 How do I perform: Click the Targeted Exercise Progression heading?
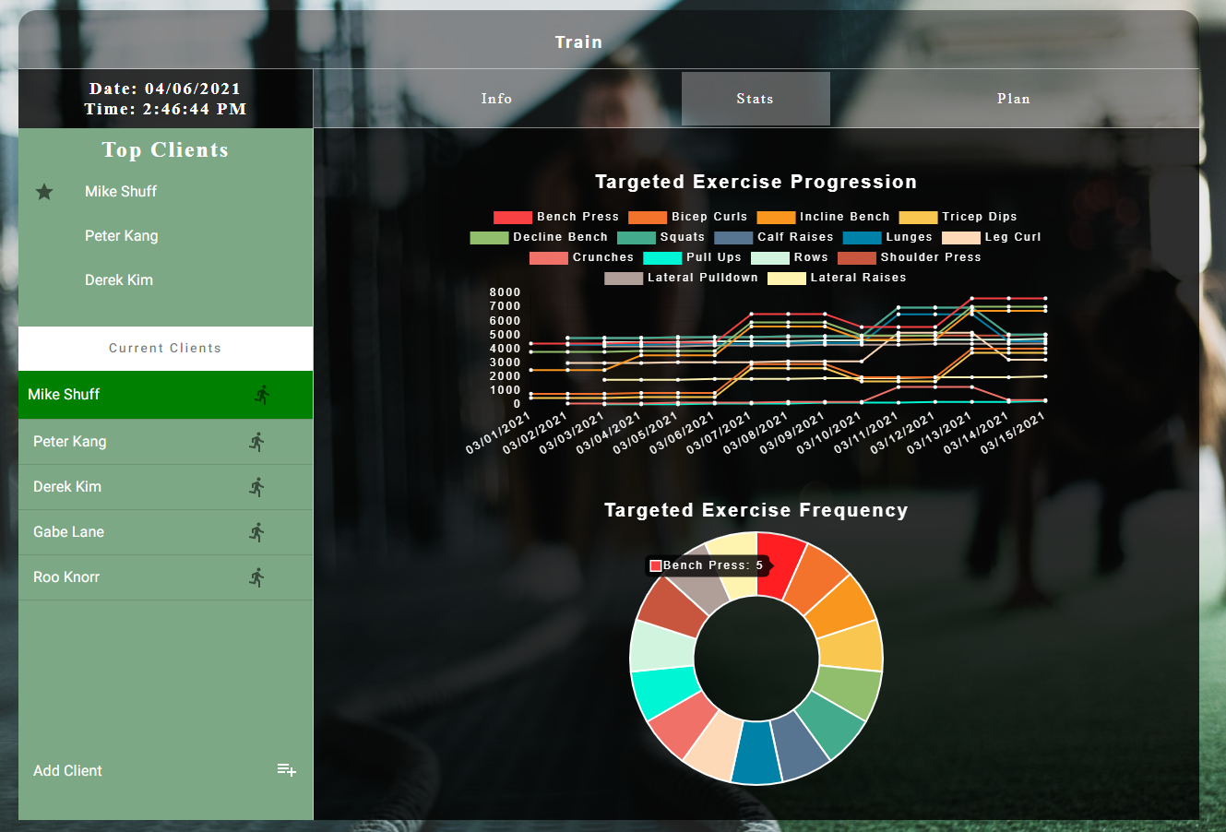(x=756, y=182)
